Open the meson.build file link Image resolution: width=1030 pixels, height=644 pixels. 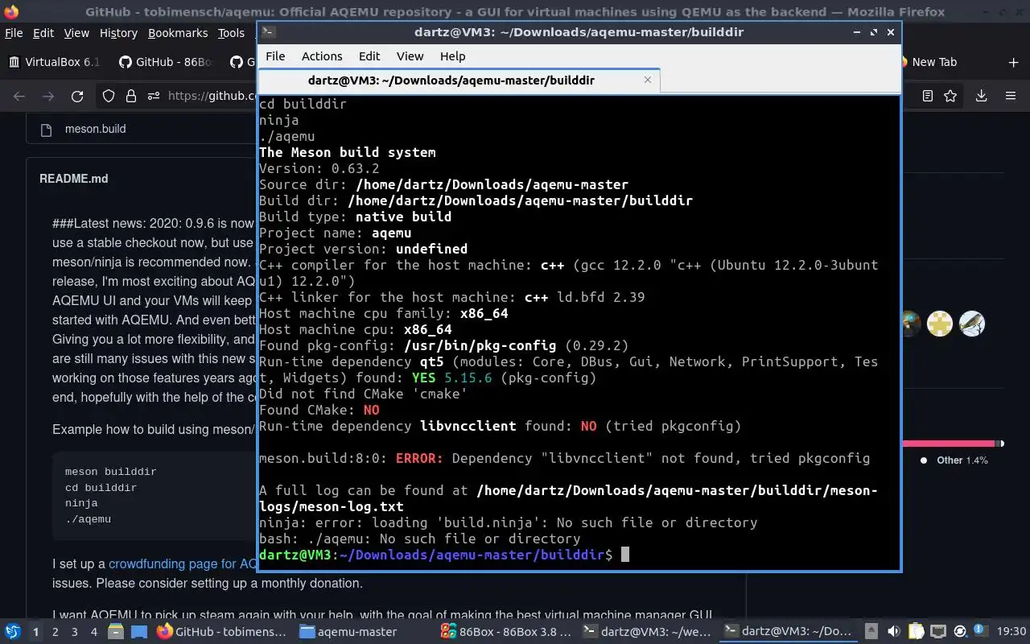(x=95, y=129)
